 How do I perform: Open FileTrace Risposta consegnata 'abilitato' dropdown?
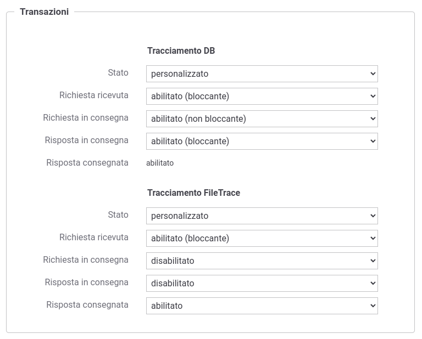(x=262, y=306)
